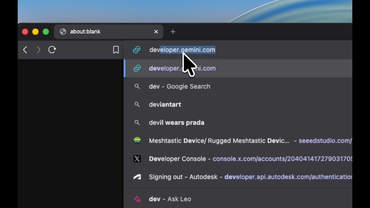The image size is (370, 208).
Task: Close the browser window with red button
Action: click(25, 32)
